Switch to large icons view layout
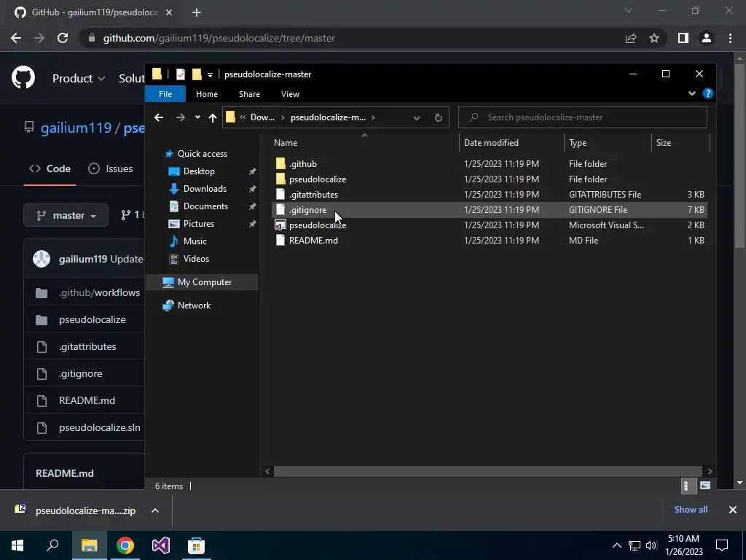Screen dimensions: 746x560 (704, 486)
